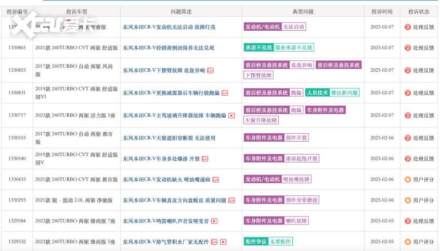Open image icon next to 更换减震器后车辆行驶跑偏
440x251 pixels.
pos(225,93)
